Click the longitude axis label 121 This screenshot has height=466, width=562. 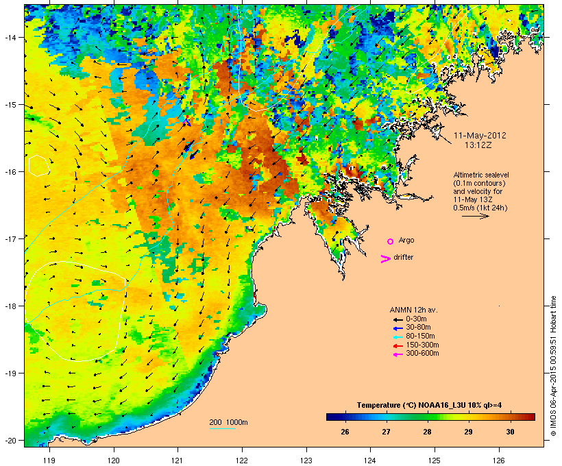click(x=178, y=461)
